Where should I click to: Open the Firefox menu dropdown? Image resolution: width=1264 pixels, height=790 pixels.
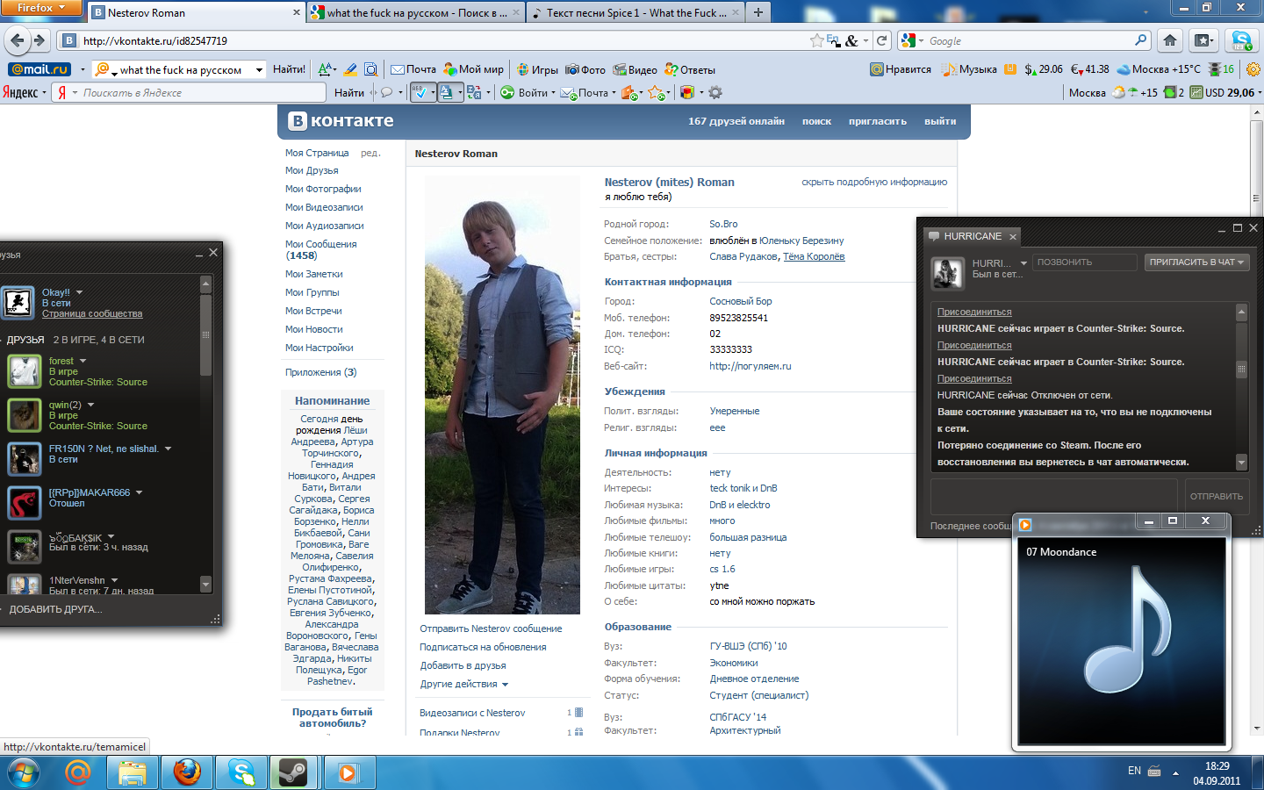(41, 8)
